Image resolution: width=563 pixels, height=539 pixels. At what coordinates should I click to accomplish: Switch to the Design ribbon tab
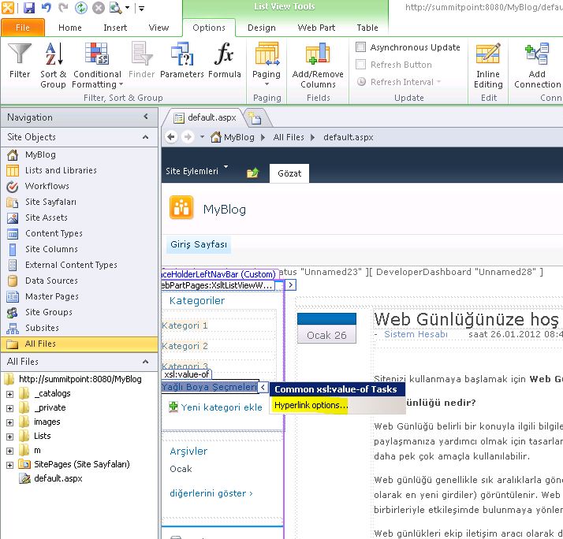tap(262, 28)
